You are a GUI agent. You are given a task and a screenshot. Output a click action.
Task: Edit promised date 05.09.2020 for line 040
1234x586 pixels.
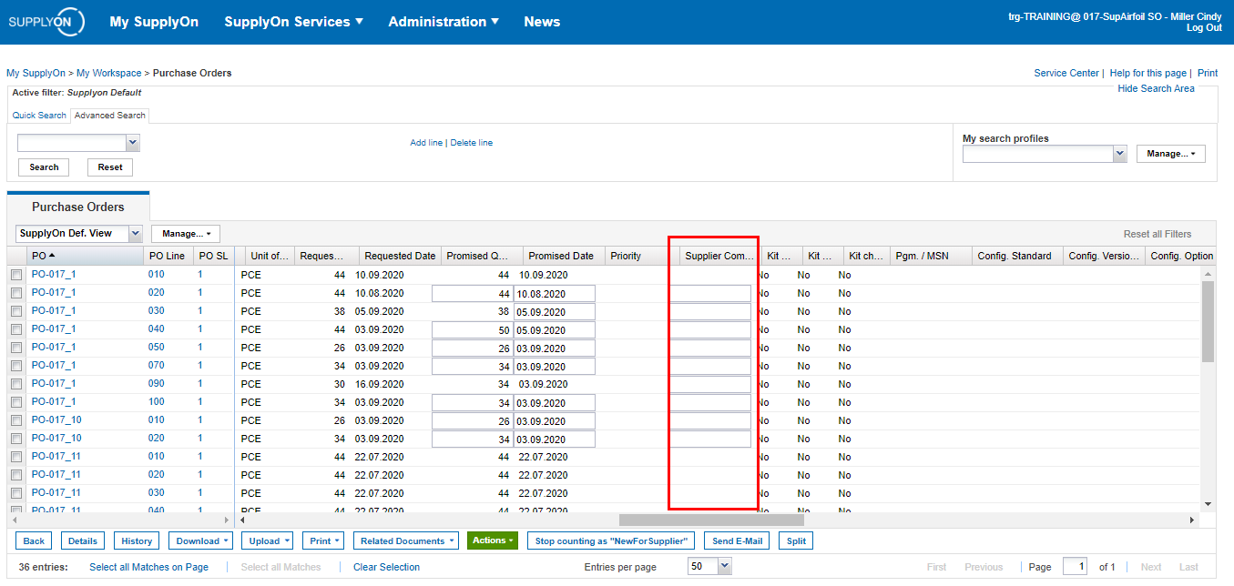pos(554,329)
